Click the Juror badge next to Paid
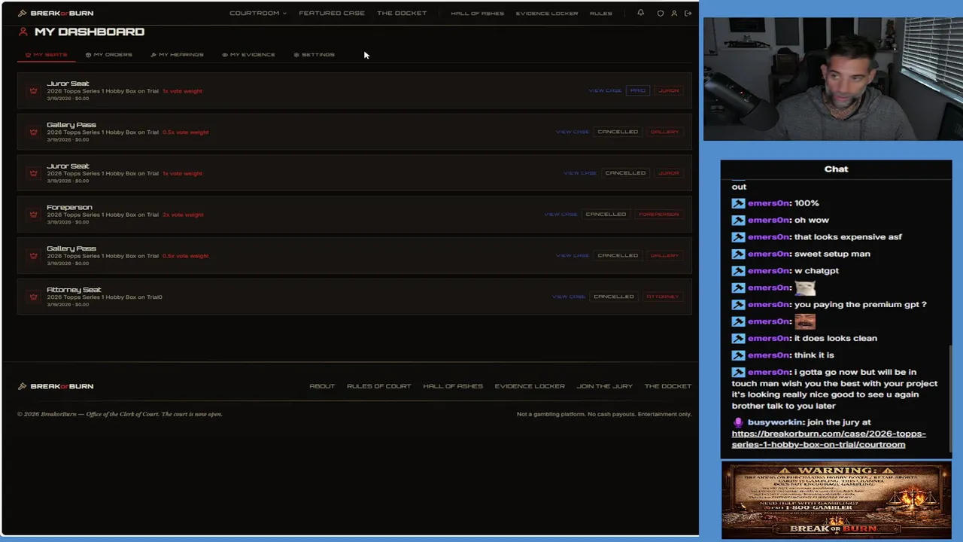Viewport: 963px width, 542px height. pos(668,90)
